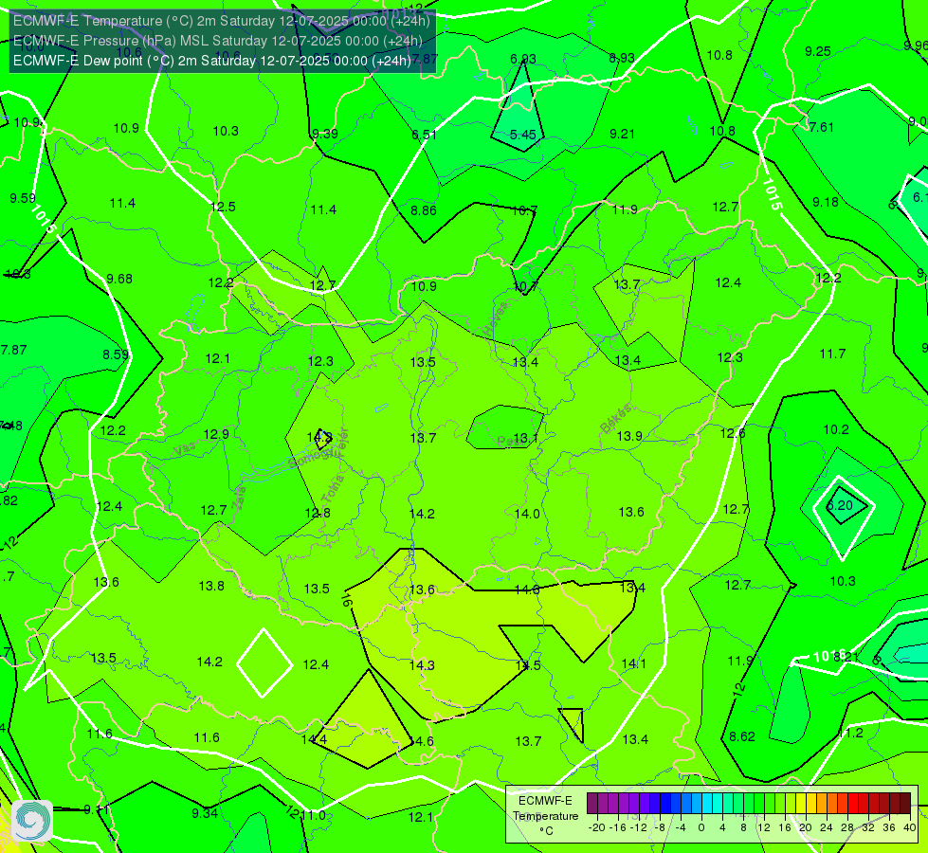This screenshot has width=928, height=853.
Task: Click the 14.5 temperature value
Action: tap(528, 665)
